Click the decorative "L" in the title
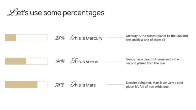The height and width of the screenshot is (110, 196). coord(11,13)
